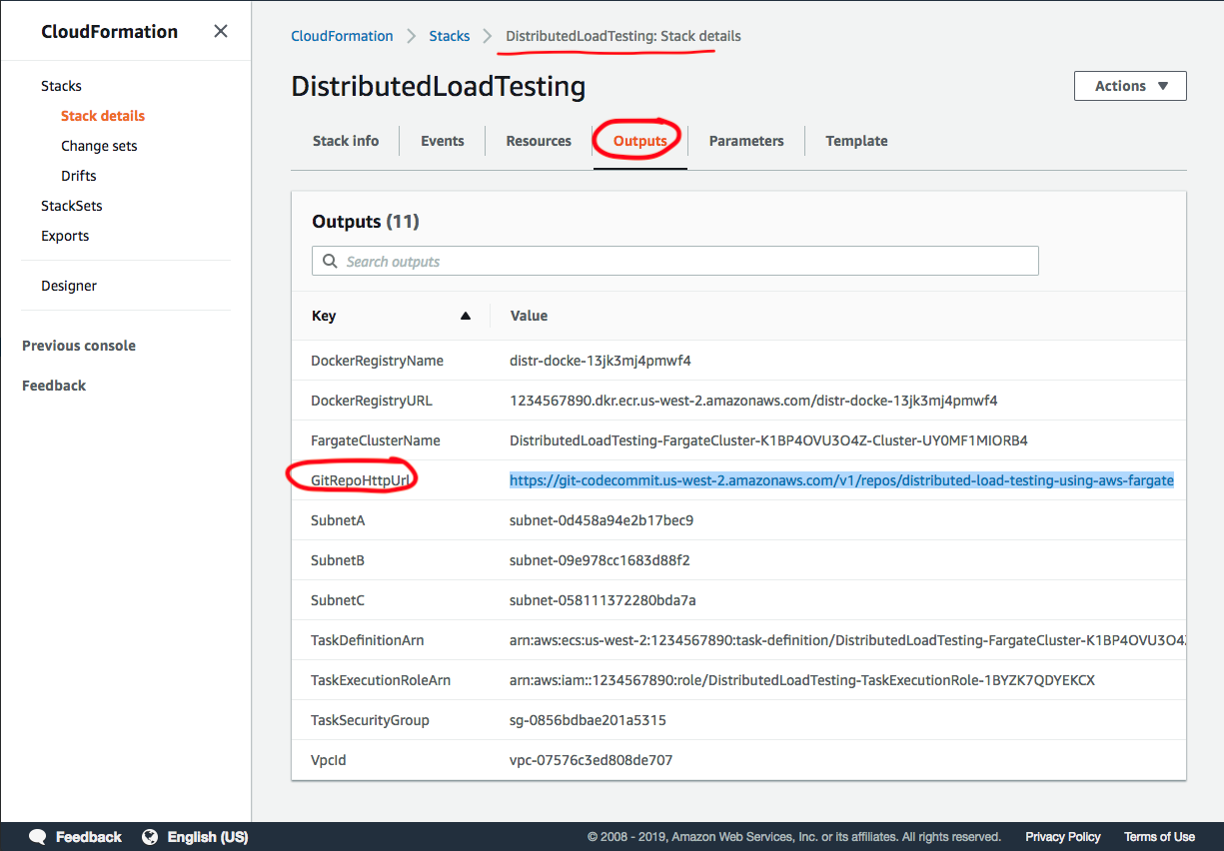Click the VpcId key cell
This screenshot has width=1224, height=851.
coord(329,760)
